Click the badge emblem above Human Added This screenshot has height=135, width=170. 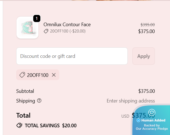coord(152,112)
